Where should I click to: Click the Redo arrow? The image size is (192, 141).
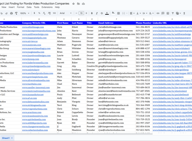6,13
